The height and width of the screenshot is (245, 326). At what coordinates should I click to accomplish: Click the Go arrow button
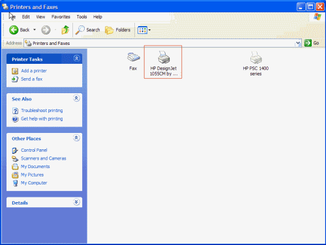pyautogui.click(x=308, y=43)
